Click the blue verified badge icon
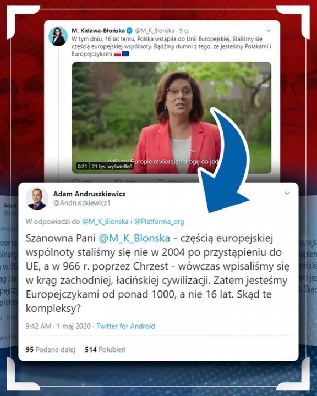The width and height of the screenshot is (317, 396). pyautogui.click(x=130, y=31)
